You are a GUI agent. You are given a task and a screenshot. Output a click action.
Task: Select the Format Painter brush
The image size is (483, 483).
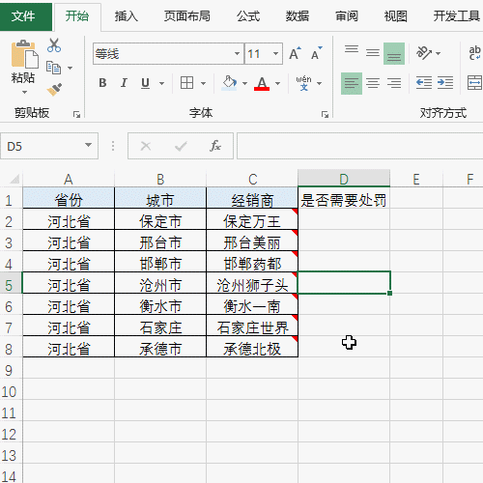[x=54, y=90]
